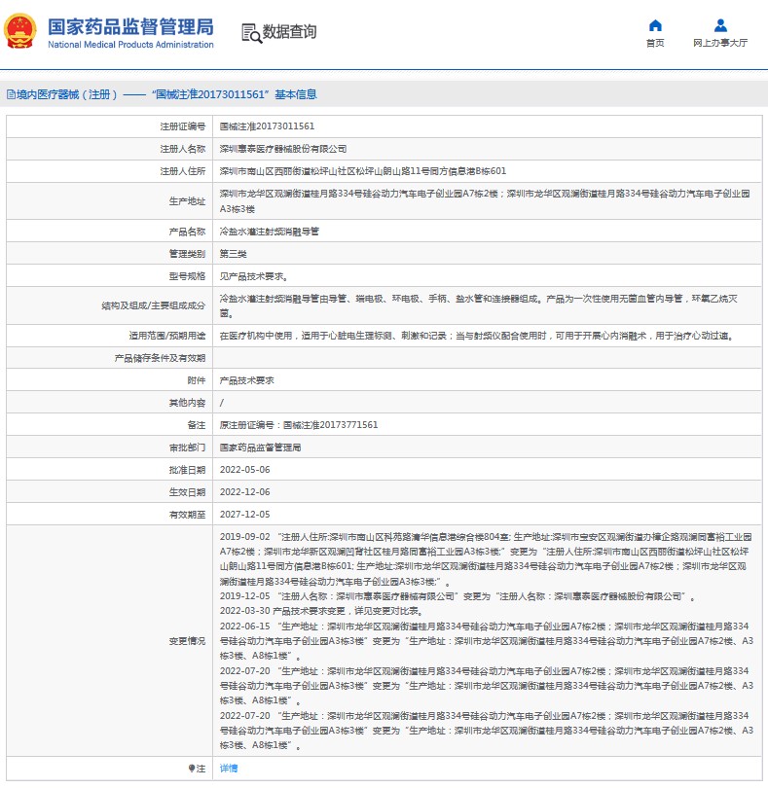768x788 pixels.
Task: Select registration number 国械注准20173011561 value cell
Action: [x=267, y=126]
